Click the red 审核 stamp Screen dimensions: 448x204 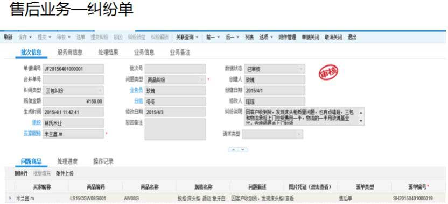328,72
